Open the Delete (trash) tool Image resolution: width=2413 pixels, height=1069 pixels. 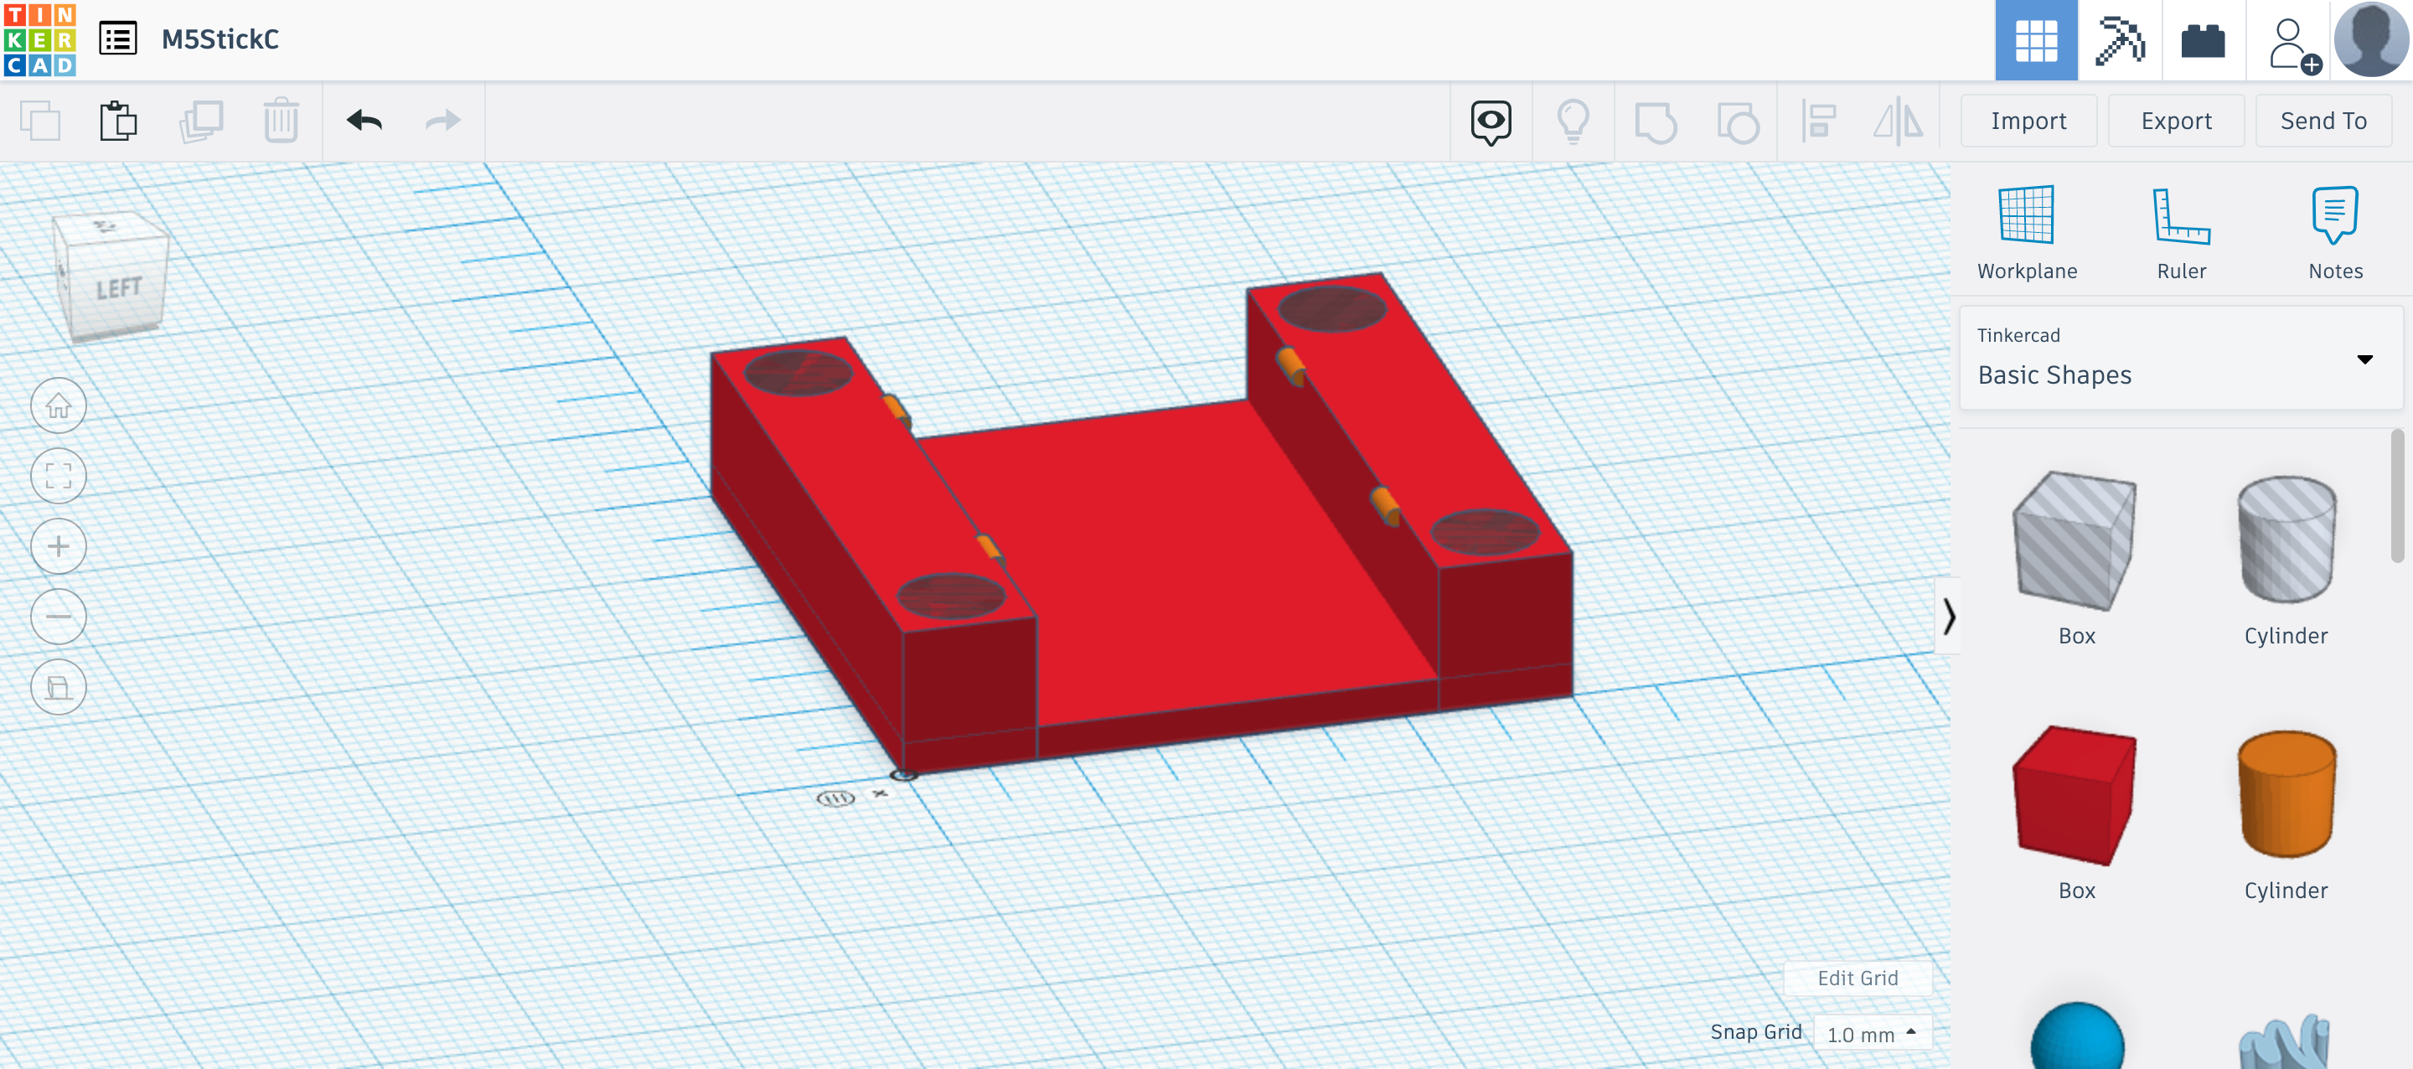click(281, 120)
